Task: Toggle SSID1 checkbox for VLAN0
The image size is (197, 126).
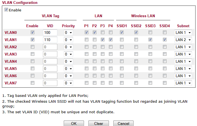Action: (x=122, y=32)
